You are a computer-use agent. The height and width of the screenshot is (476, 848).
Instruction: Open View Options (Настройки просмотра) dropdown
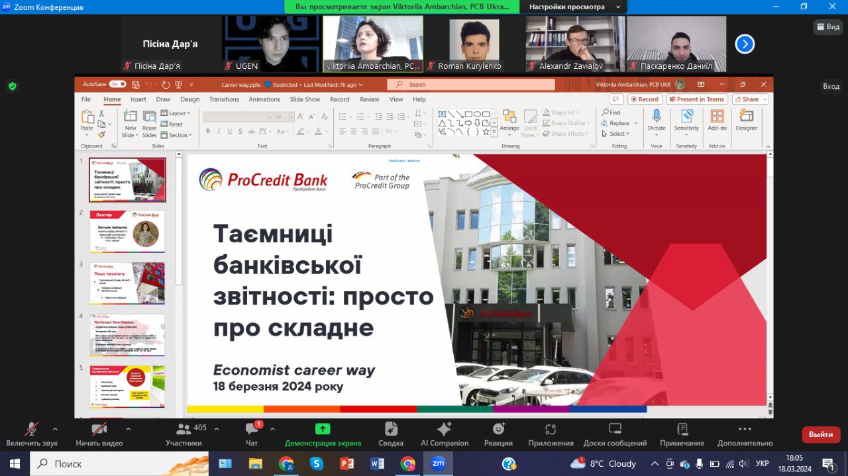(574, 7)
